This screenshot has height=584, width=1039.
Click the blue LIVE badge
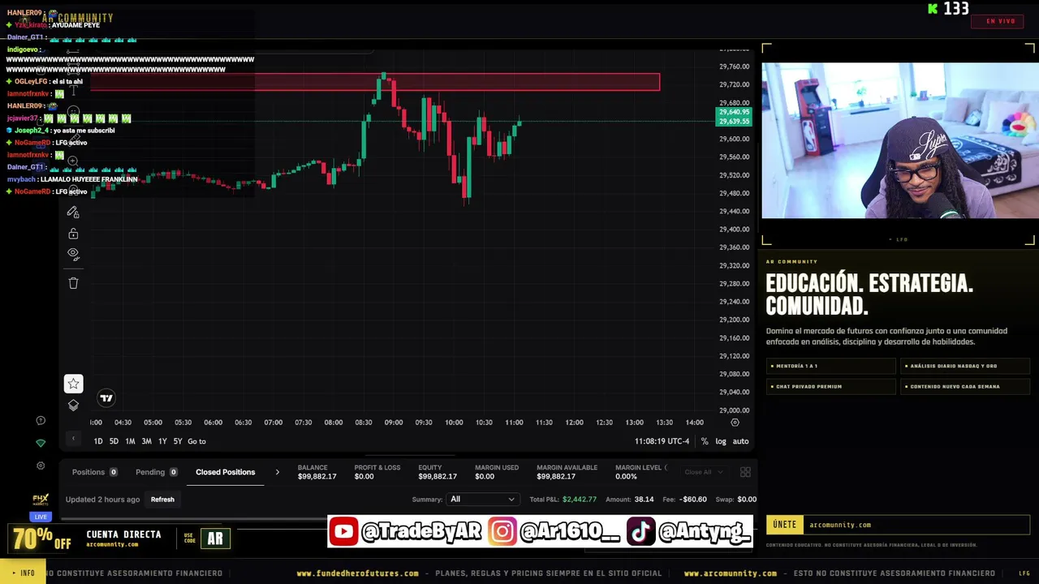(41, 517)
